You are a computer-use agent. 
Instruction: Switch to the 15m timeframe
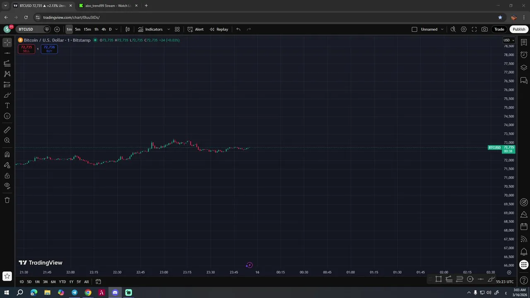(87, 29)
